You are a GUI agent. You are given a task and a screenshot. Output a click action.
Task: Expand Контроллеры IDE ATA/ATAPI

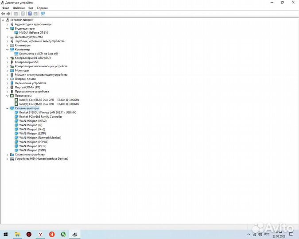pos(7,58)
